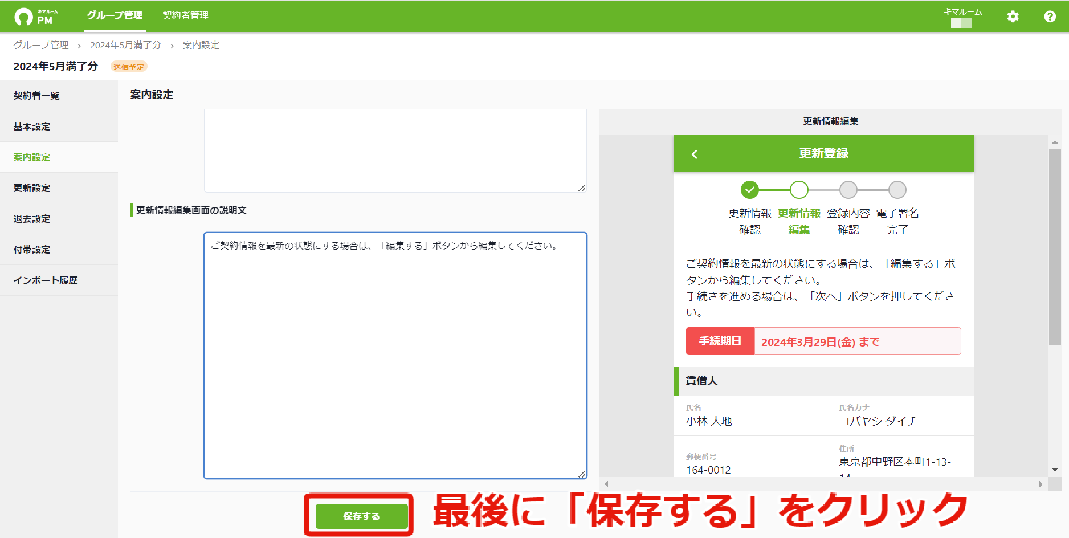
Task: Open 契約者一覧 in sidebar
Action: 59,96
